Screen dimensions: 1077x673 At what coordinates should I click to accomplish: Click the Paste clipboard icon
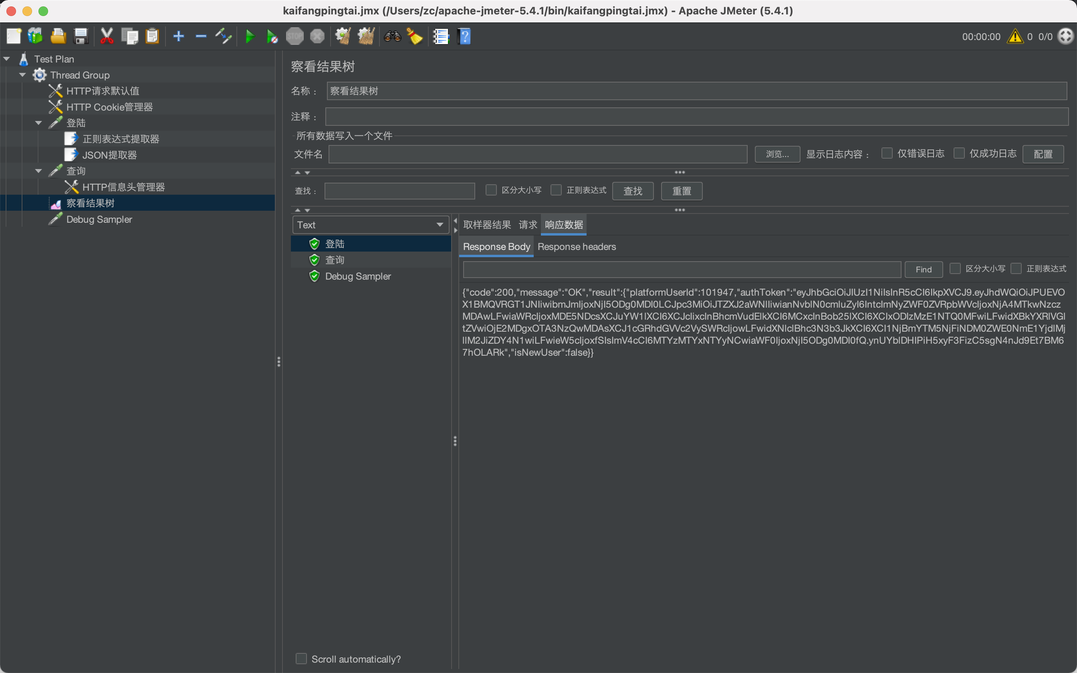click(152, 36)
